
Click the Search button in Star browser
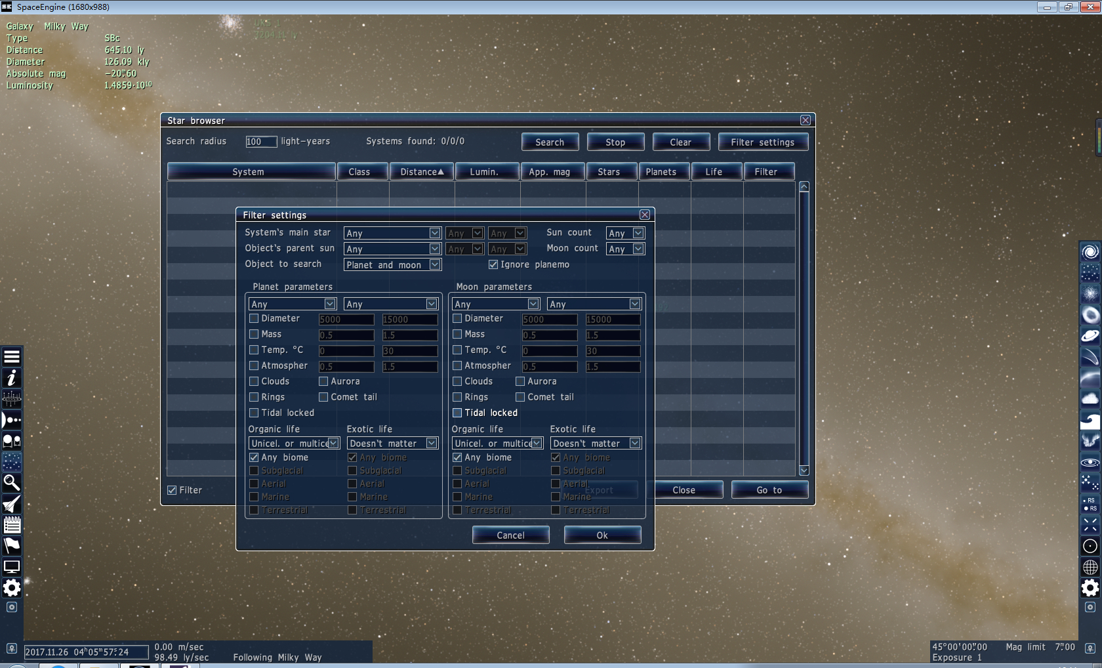[x=550, y=142]
